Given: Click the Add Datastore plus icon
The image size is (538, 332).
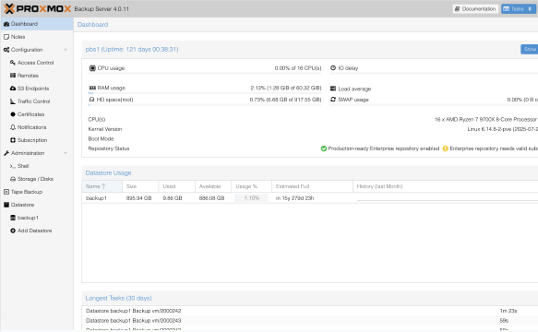Looking at the screenshot, I should point(13,231).
